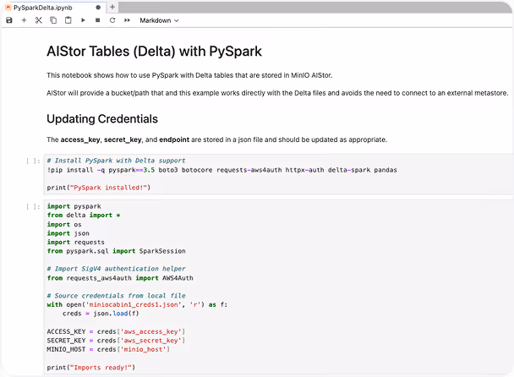
Task: Click the paragraph starting 'This notebook shows how'
Action: [x=189, y=75]
